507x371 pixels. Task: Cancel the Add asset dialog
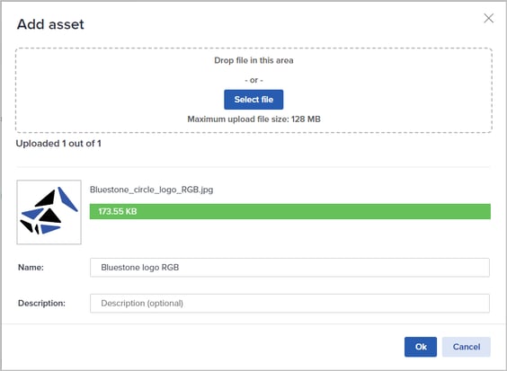pyautogui.click(x=467, y=347)
